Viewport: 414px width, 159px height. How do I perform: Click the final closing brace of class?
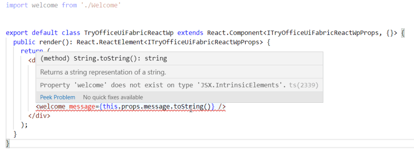tap(8, 144)
